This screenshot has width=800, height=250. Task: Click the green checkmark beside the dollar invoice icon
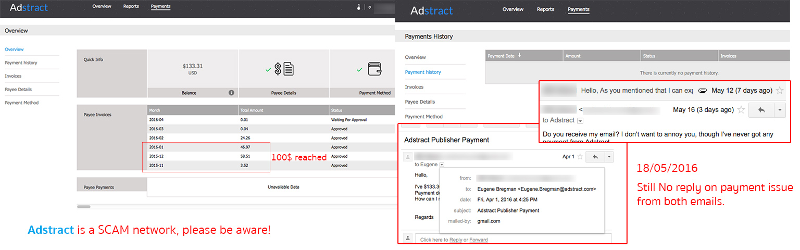[x=268, y=69]
